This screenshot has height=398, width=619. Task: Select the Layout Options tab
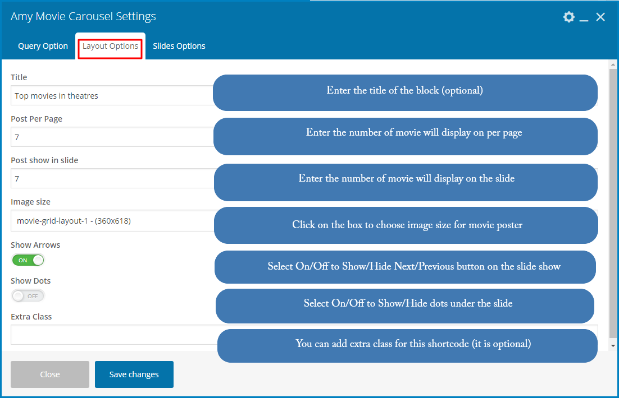(x=110, y=46)
